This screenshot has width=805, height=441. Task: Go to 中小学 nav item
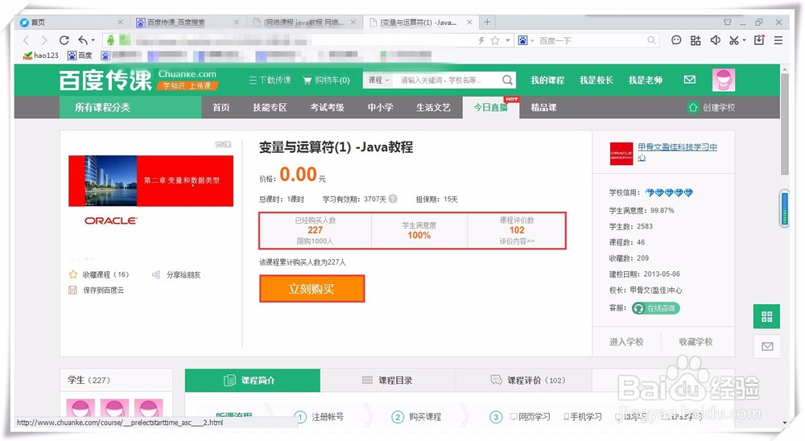[380, 107]
